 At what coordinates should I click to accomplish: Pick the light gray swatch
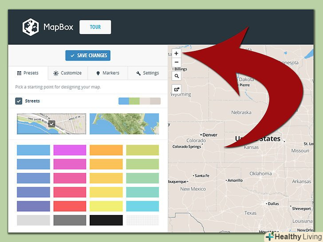(x=33, y=220)
